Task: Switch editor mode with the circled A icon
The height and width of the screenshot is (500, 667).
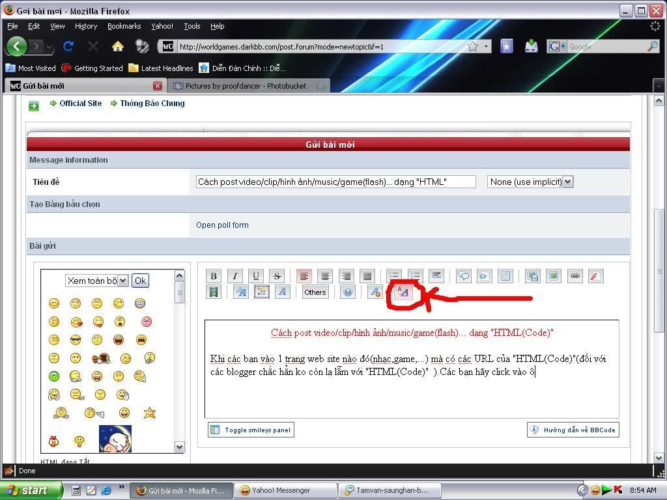Action: [403, 292]
